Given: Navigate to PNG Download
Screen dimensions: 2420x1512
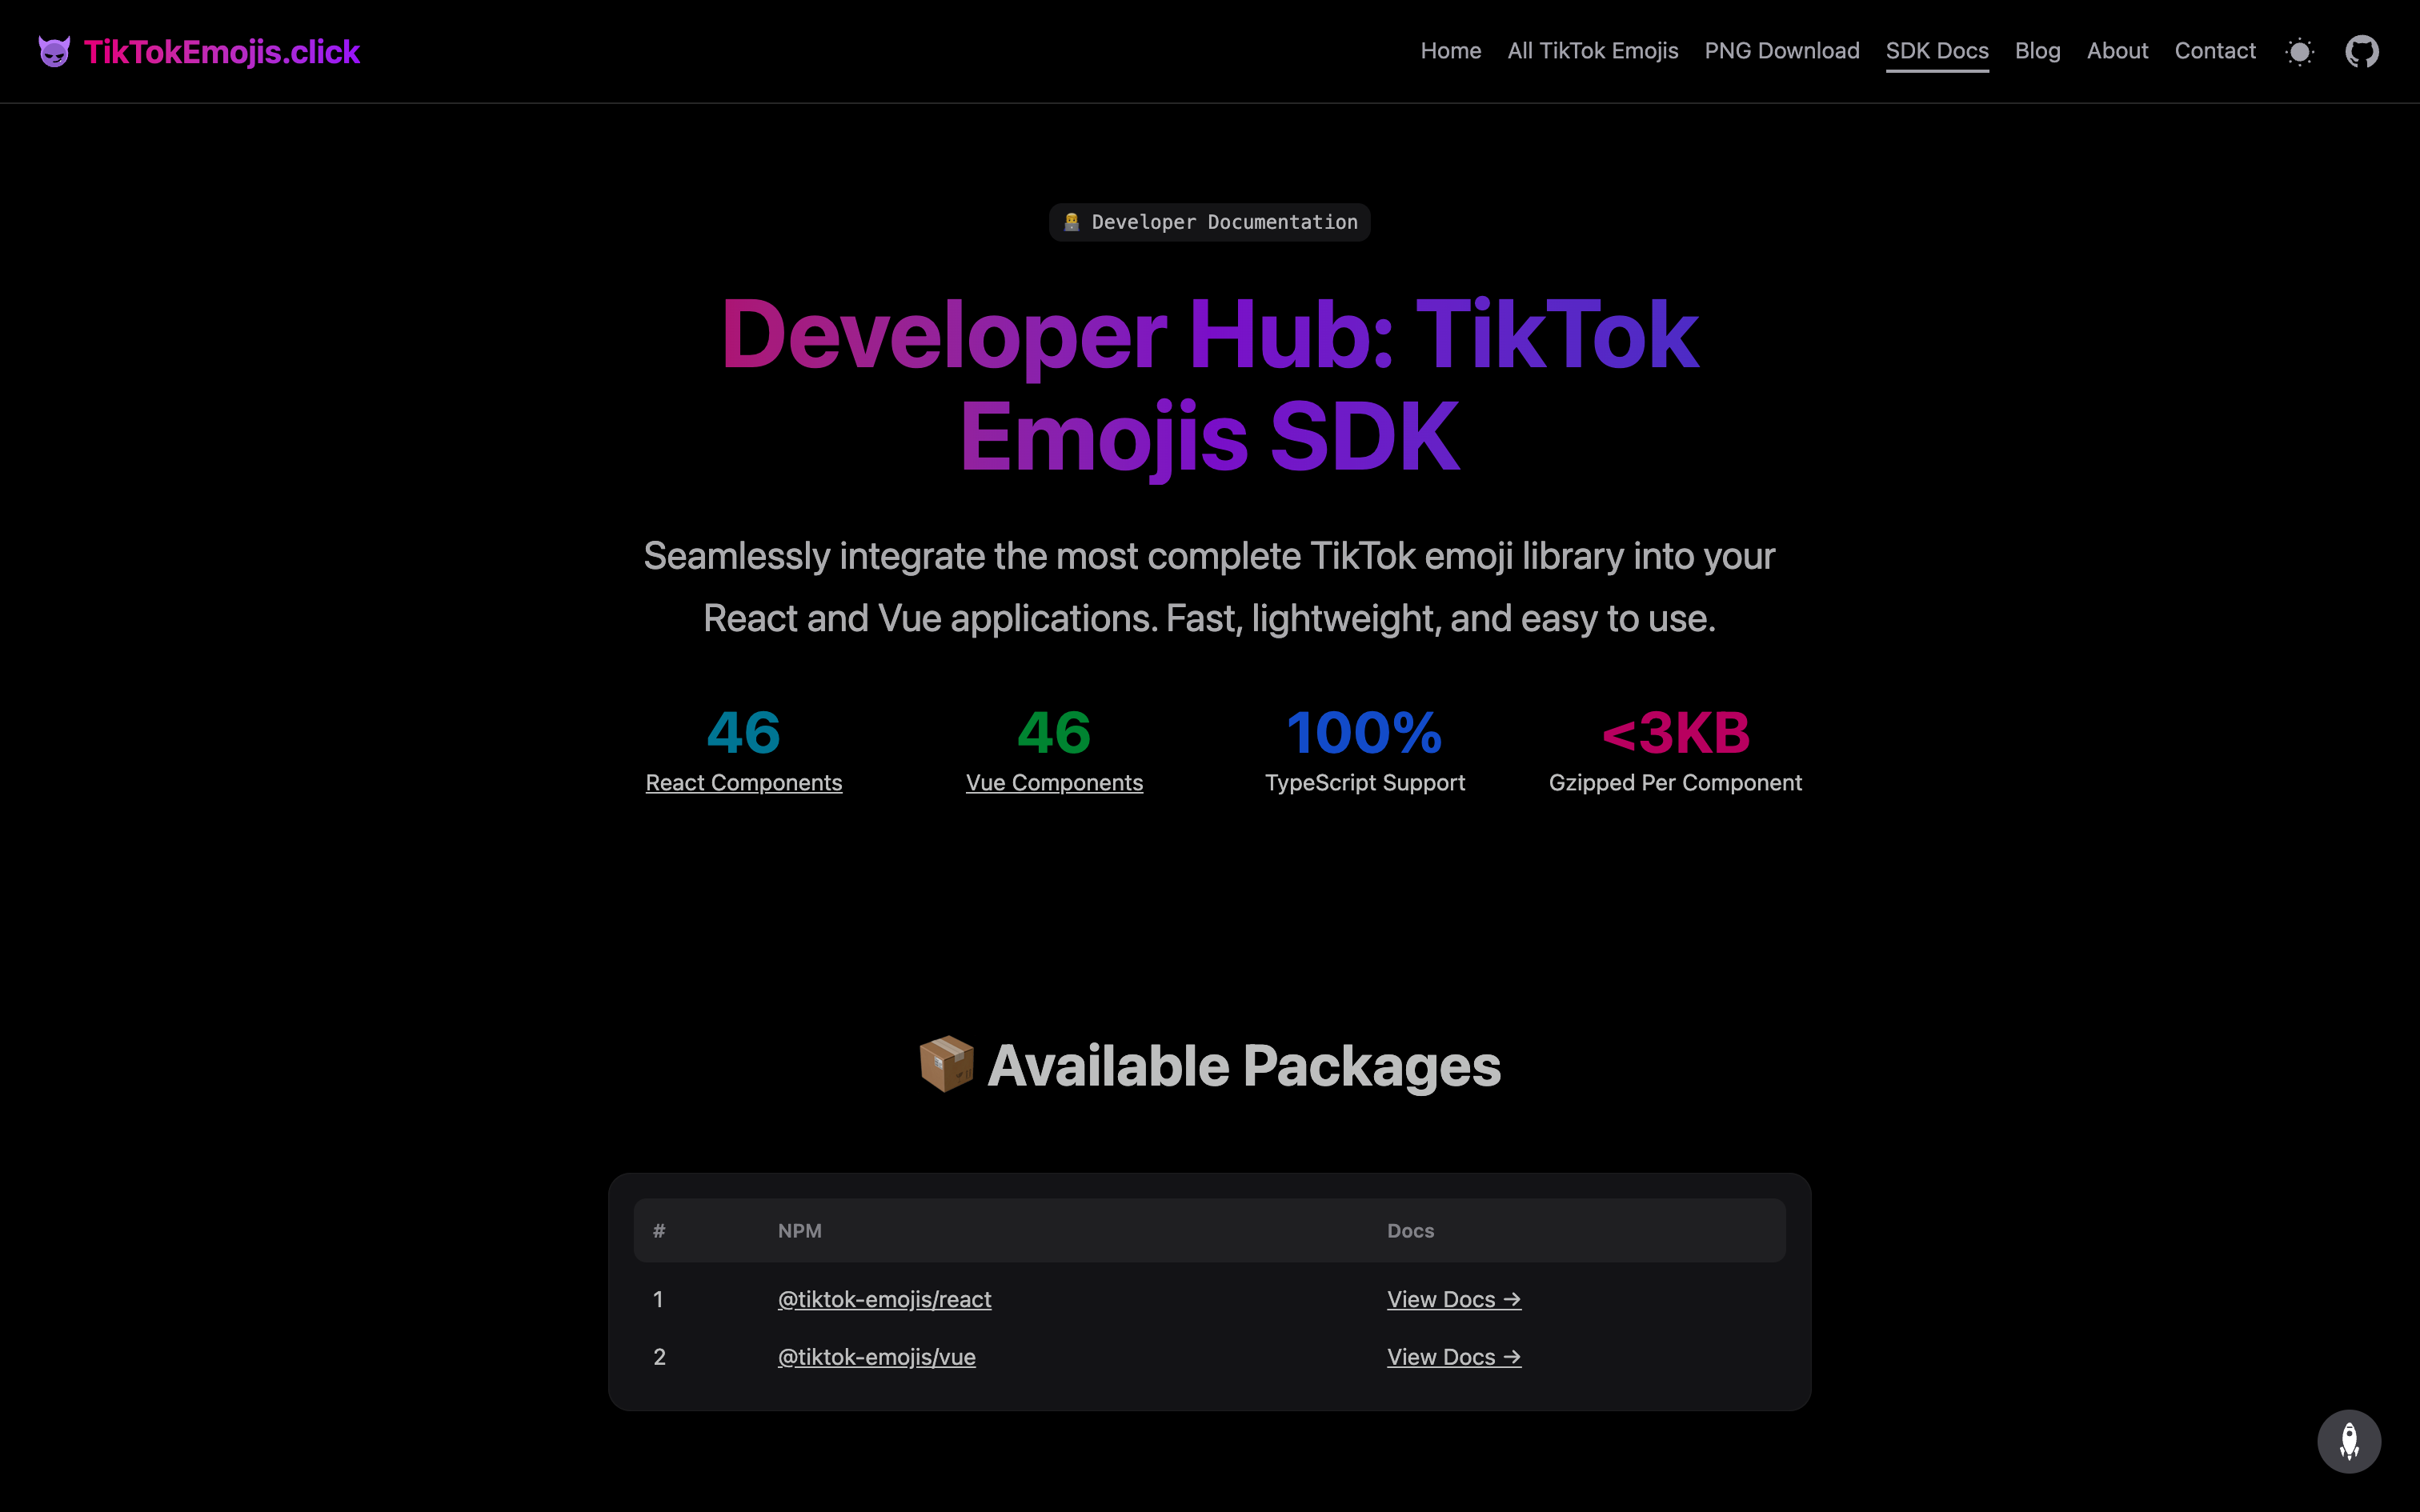Looking at the screenshot, I should point(1781,51).
